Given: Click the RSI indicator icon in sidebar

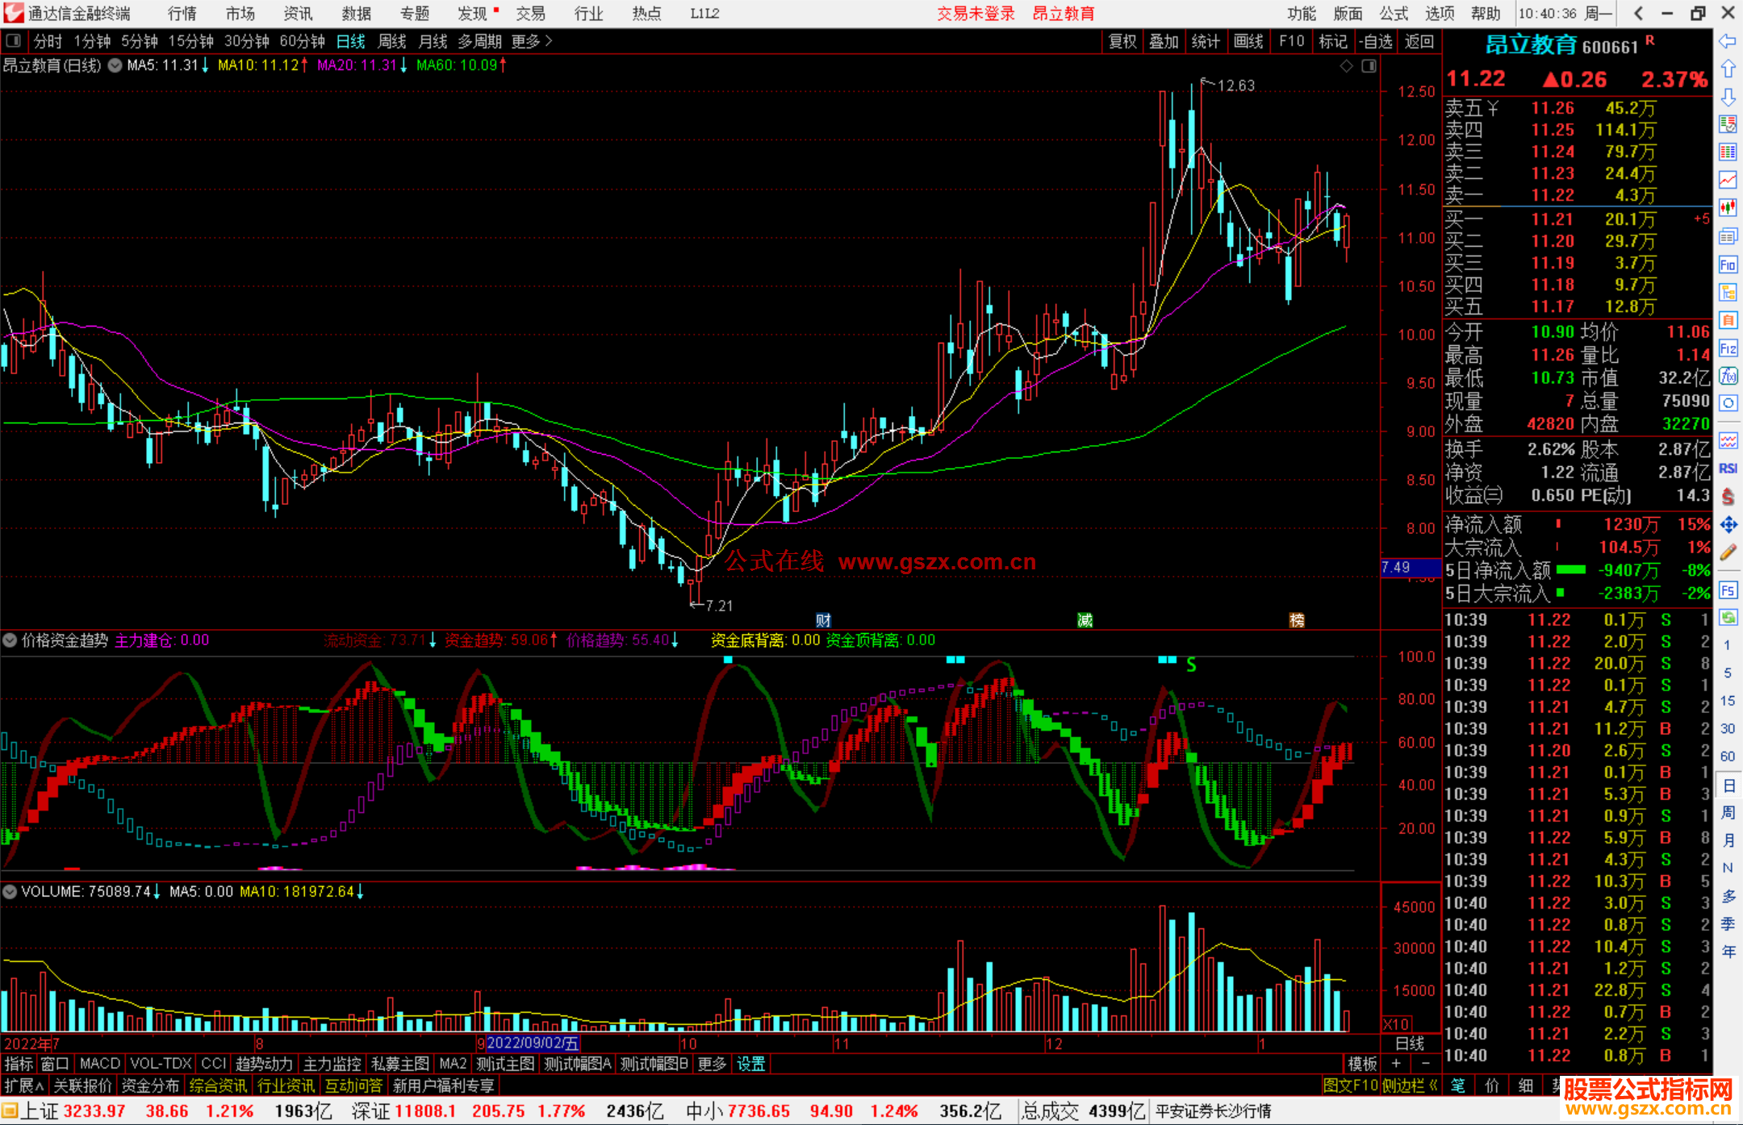Looking at the screenshot, I should tap(1728, 469).
